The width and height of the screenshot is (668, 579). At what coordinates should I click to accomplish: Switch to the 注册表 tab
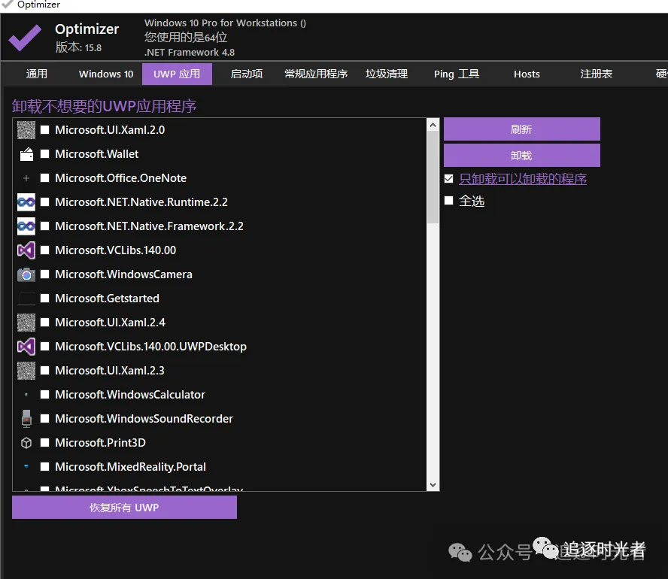pos(597,74)
